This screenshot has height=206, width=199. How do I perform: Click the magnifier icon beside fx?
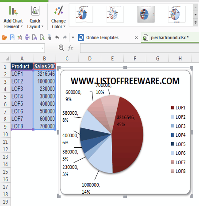61,48
